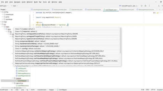Image resolution: width=163 pixels, height=91 pixels.
Task: Expand the spotbugs folder
Action: (x=2, y=19)
